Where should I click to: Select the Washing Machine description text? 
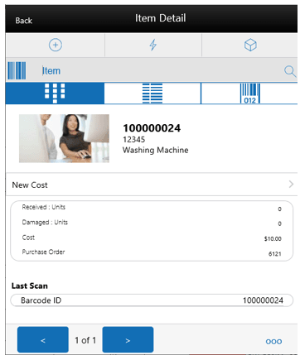[156, 150]
